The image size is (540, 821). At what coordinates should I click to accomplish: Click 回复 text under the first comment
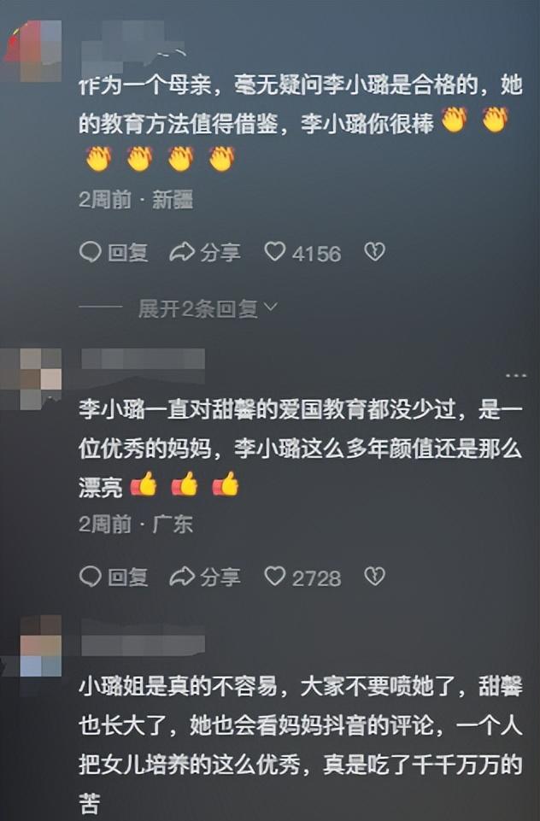[x=128, y=253]
